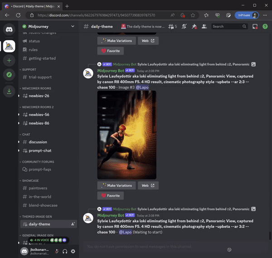The width and height of the screenshot is (272, 258).
Task: Click Make Variations below the fire image
Action: point(117,185)
